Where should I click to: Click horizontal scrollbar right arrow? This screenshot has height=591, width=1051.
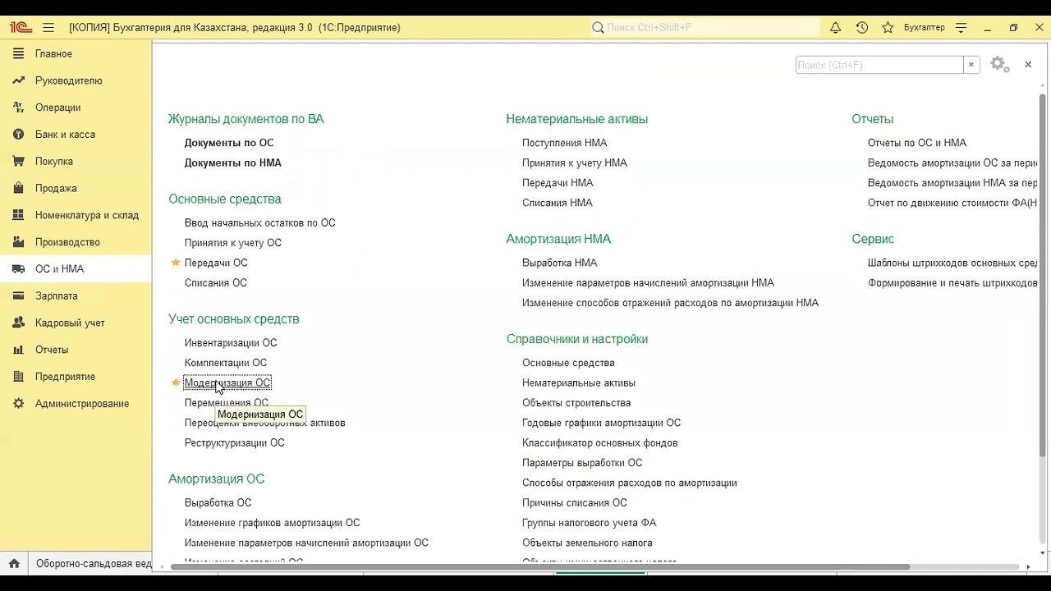[x=1029, y=566]
